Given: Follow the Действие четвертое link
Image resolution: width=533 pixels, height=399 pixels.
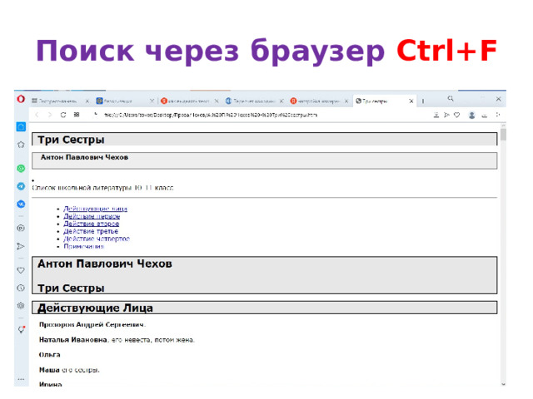Looking at the screenshot, I should pyautogui.click(x=97, y=239).
